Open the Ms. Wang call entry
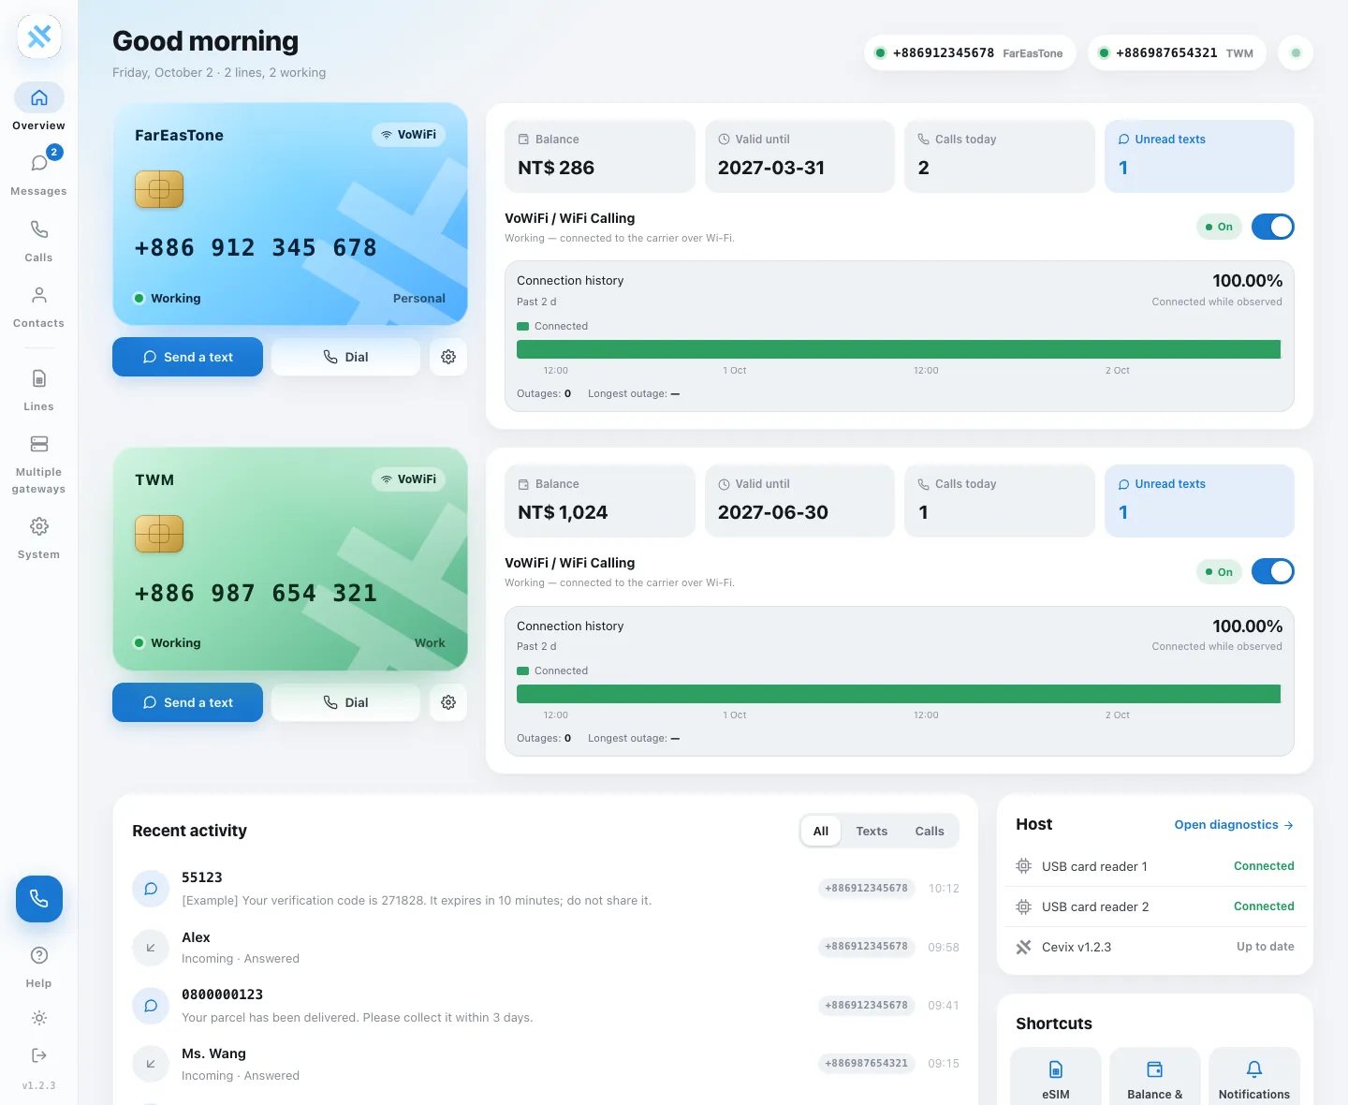The height and width of the screenshot is (1105, 1348). 546,1064
